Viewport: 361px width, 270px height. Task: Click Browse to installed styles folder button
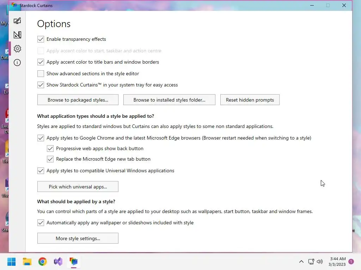coord(169,100)
